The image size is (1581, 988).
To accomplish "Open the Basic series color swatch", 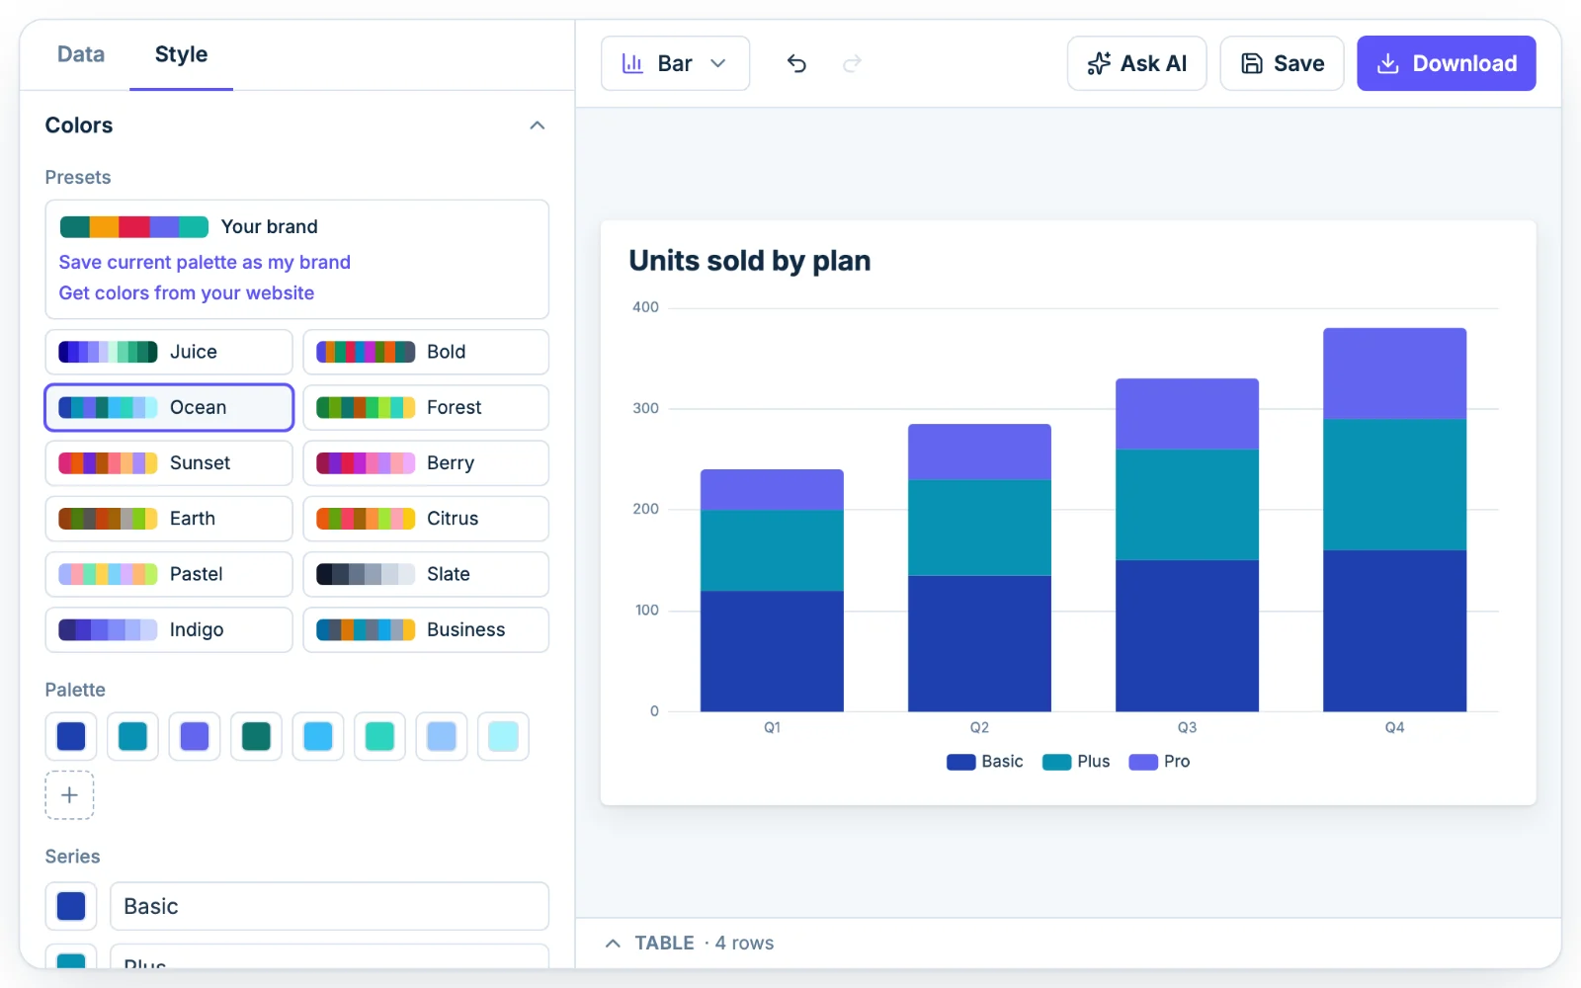I will pos(71,906).
